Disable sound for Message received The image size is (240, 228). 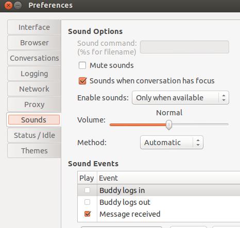(88, 214)
